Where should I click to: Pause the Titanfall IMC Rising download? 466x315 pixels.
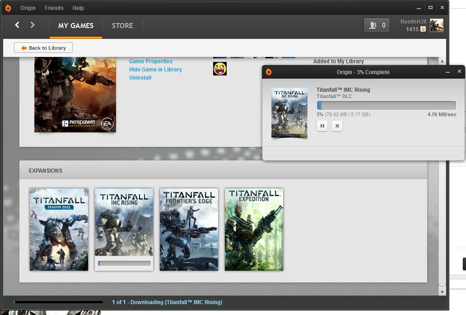[x=322, y=126]
